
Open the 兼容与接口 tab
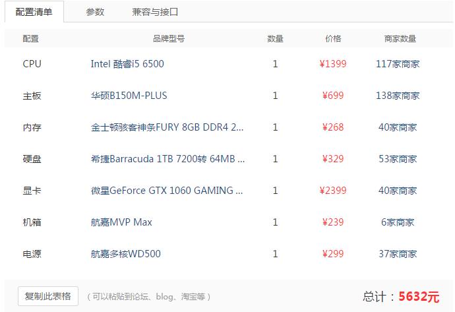point(155,12)
